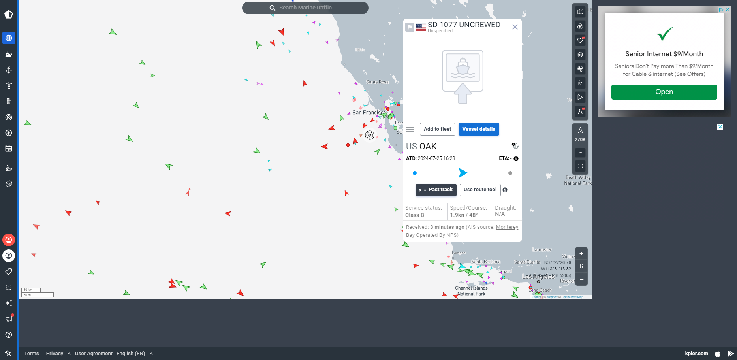Open the Terms footer link
The image size is (737, 360).
pyautogui.click(x=32, y=354)
